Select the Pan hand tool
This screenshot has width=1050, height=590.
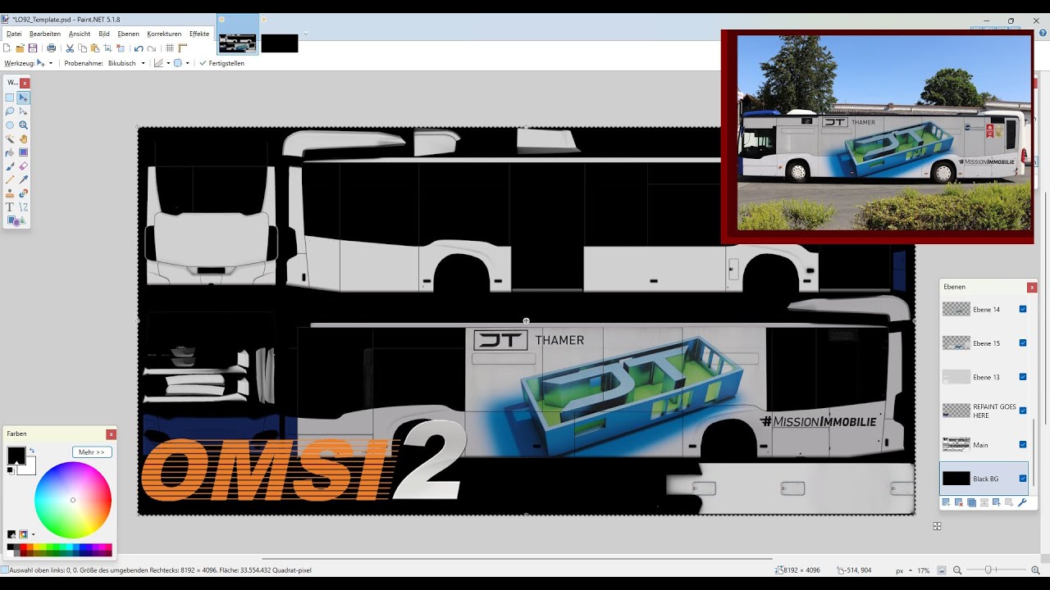[24, 138]
